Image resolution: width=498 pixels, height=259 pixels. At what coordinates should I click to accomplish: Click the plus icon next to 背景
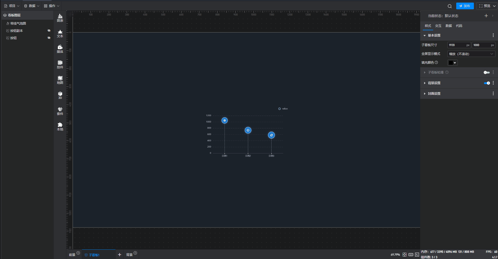pyautogui.click(x=135, y=253)
